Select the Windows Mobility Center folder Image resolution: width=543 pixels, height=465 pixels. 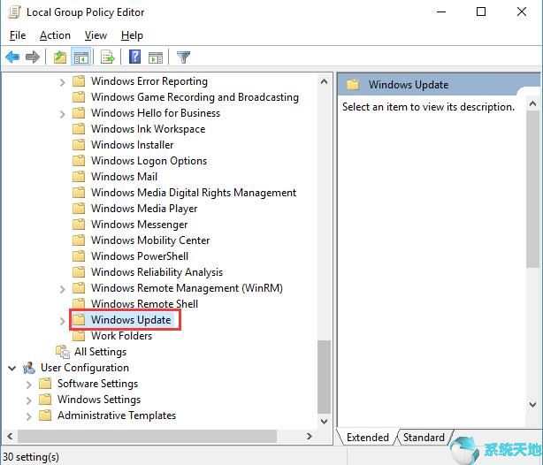pos(150,240)
